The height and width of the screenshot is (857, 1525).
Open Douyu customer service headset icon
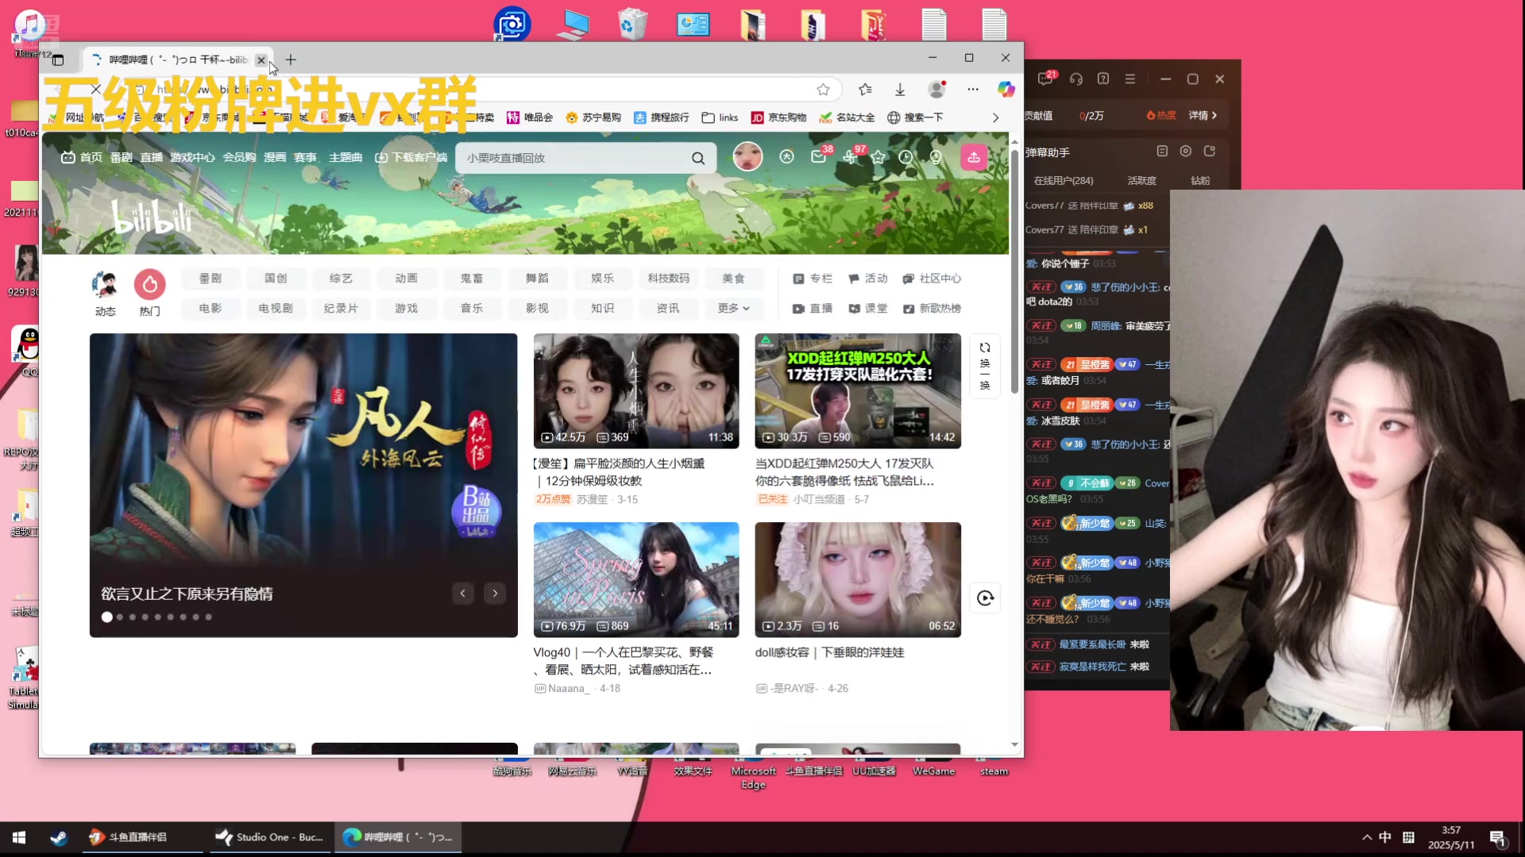pos(1076,79)
